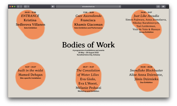Reload the page with the refresh icon
The image size is (177, 106).
tap(120, 6)
